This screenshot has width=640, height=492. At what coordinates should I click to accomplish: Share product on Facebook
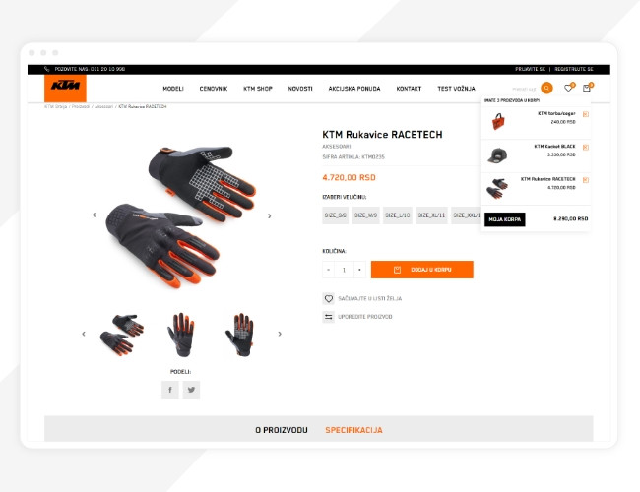tap(170, 390)
